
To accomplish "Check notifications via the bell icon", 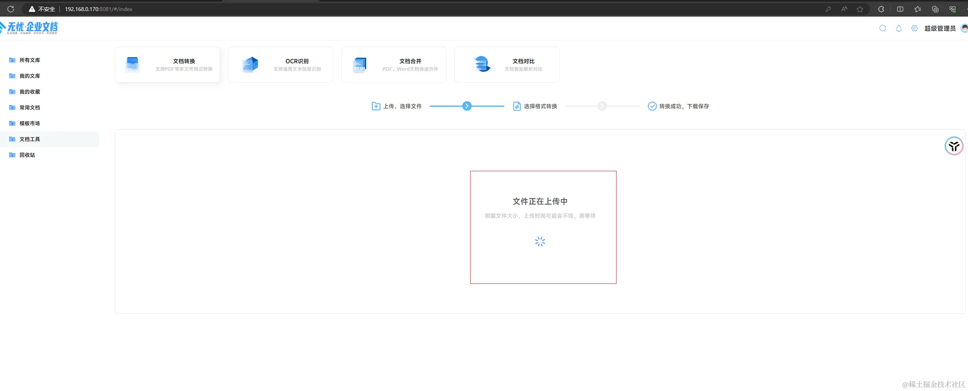I will 898,28.
